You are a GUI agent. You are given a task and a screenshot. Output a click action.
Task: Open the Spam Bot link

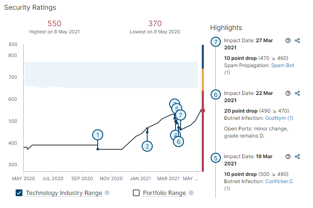[283, 65]
